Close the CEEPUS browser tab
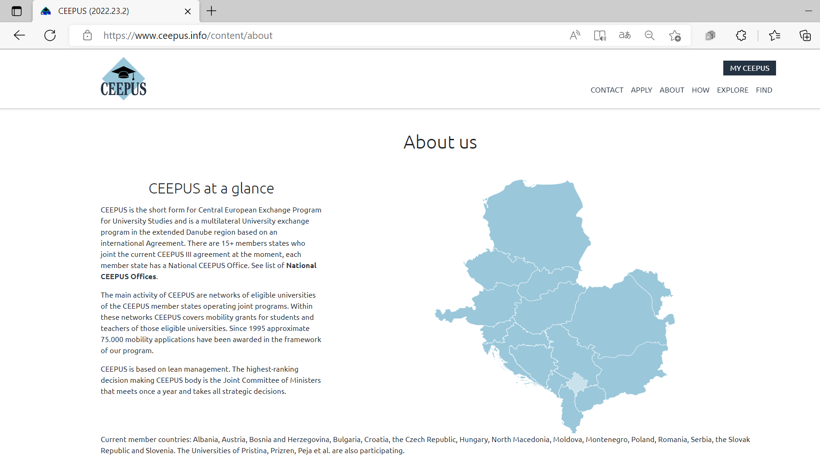Screen dimensions: 820x461 (x=188, y=11)
